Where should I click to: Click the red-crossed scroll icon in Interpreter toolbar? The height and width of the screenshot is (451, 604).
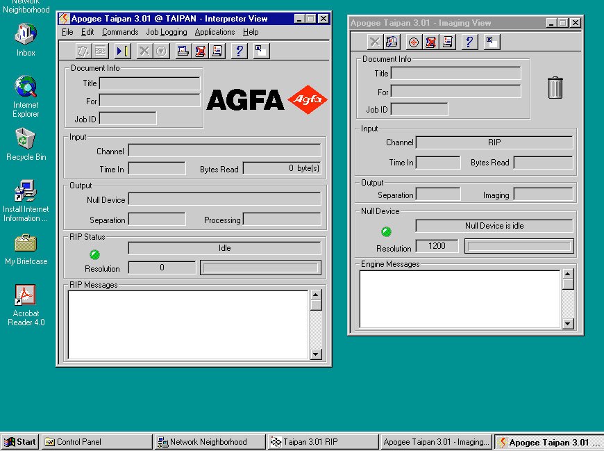(x=201, y=51)
